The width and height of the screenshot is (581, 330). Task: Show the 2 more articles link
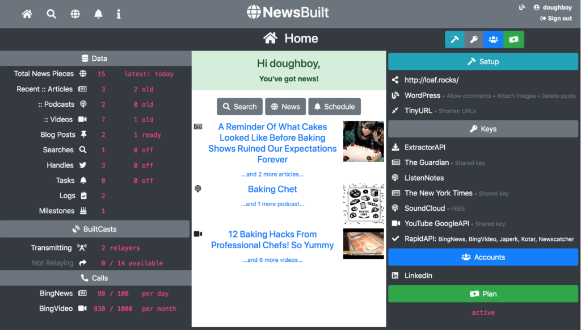[272, 174]
